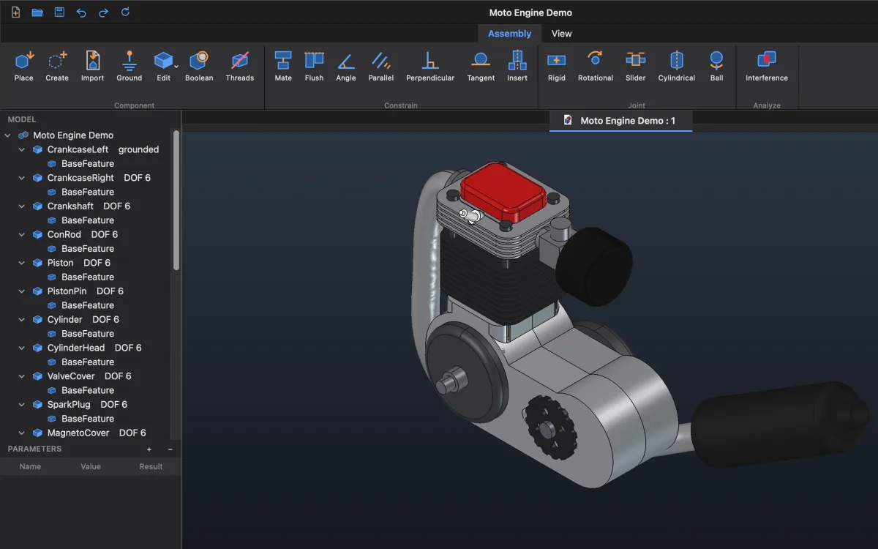This screenshot has height=549, width=878.
Task: Add a Rigid joint
Action: [557, 67]
